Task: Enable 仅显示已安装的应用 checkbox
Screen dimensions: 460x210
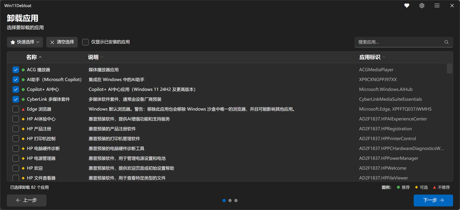Action: click(85, 42)
